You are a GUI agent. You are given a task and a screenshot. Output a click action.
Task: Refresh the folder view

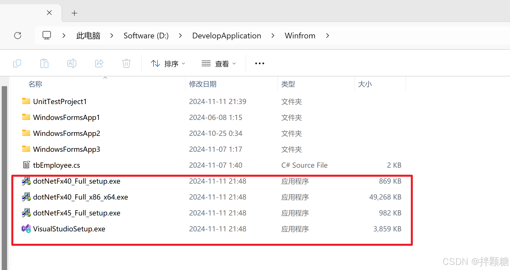coord(18,36)
